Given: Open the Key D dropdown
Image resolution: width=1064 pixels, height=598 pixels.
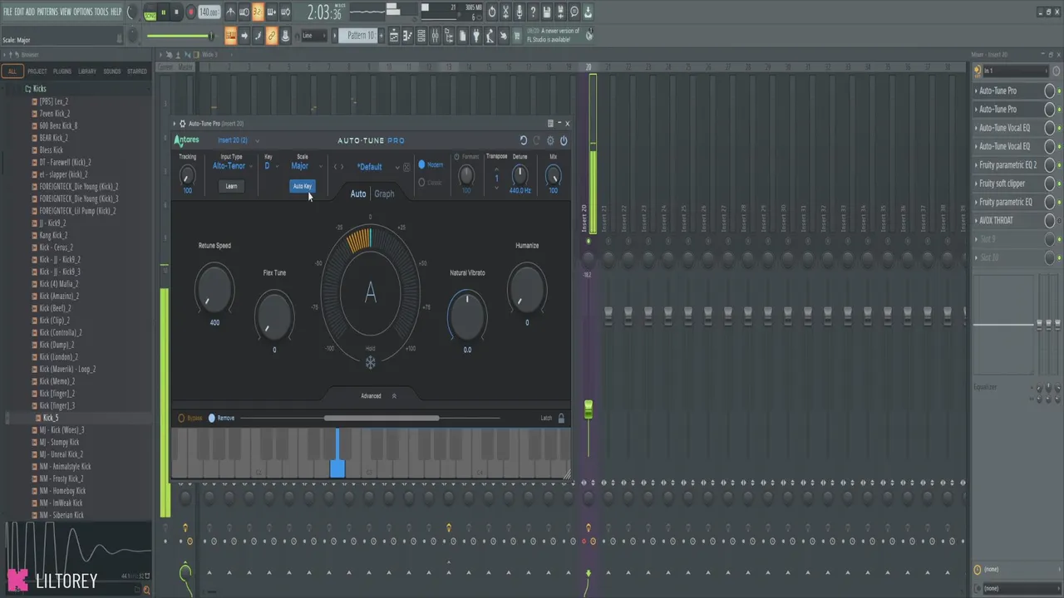Looking at the screenshot, I should tap(271, 166).
